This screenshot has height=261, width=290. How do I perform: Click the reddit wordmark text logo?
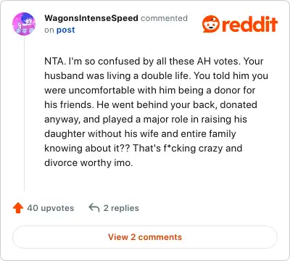point(249,24)
